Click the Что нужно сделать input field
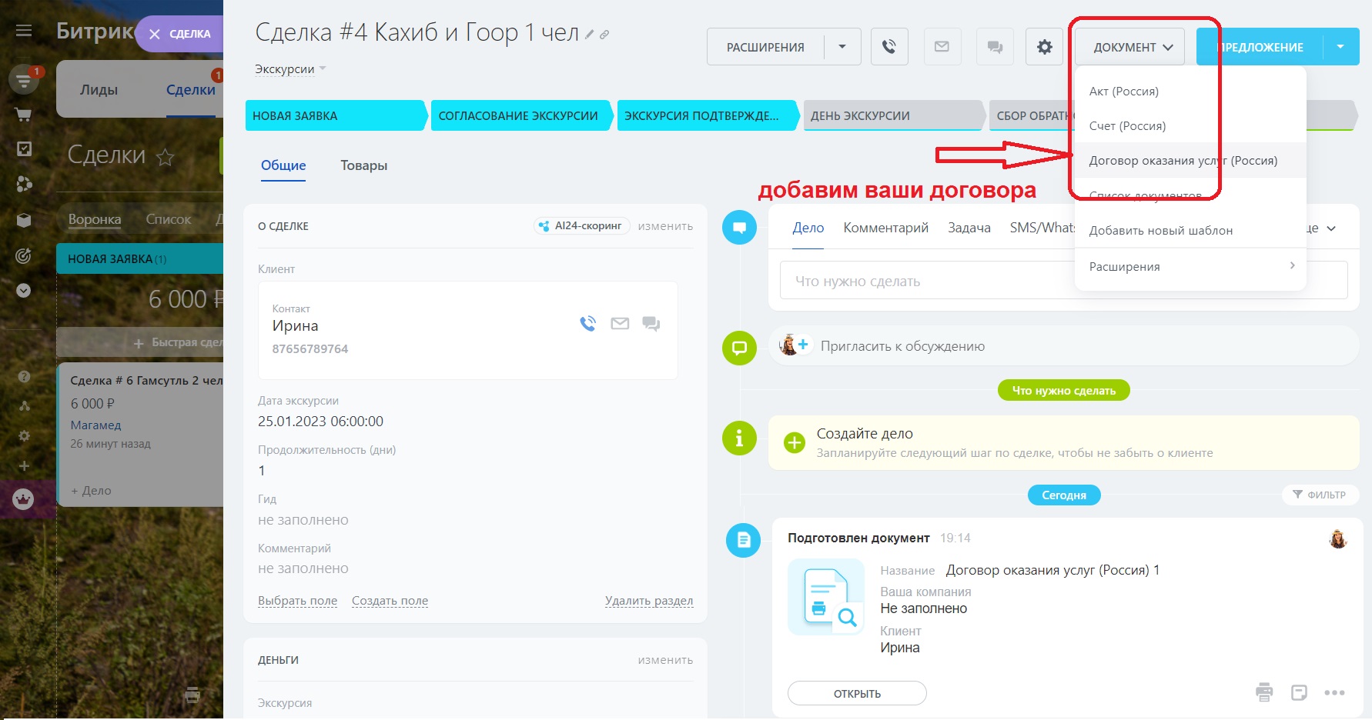This screenshot has width=1372, height=720. click(x=924, y=281)
